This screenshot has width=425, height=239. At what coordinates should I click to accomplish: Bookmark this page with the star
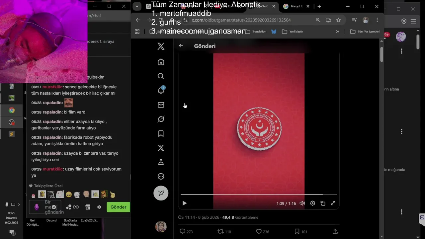click(338, 20)
